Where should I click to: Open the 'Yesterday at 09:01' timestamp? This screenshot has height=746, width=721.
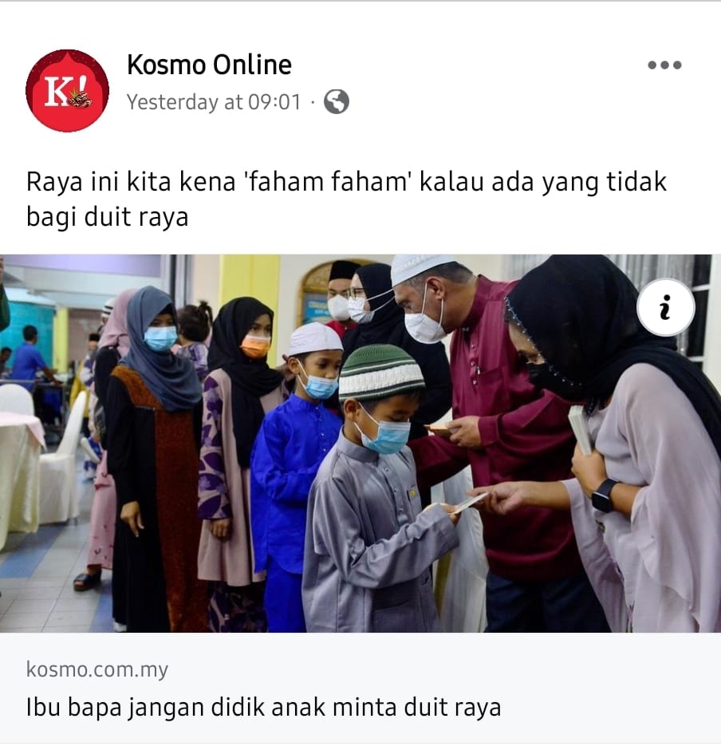(x=214, y=102)
